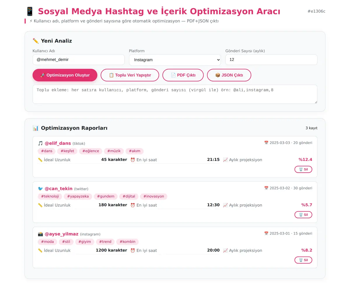350x292 pixels.
Task: Delete the @can_tekin report with Sil
Action: [303, 215]
